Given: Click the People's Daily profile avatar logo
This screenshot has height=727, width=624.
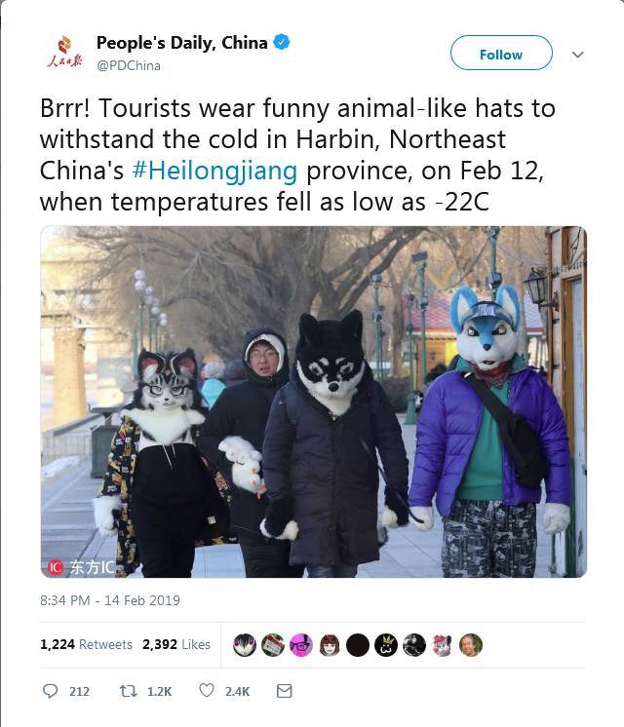Looking at the screenshot, I should coord(65,52).
